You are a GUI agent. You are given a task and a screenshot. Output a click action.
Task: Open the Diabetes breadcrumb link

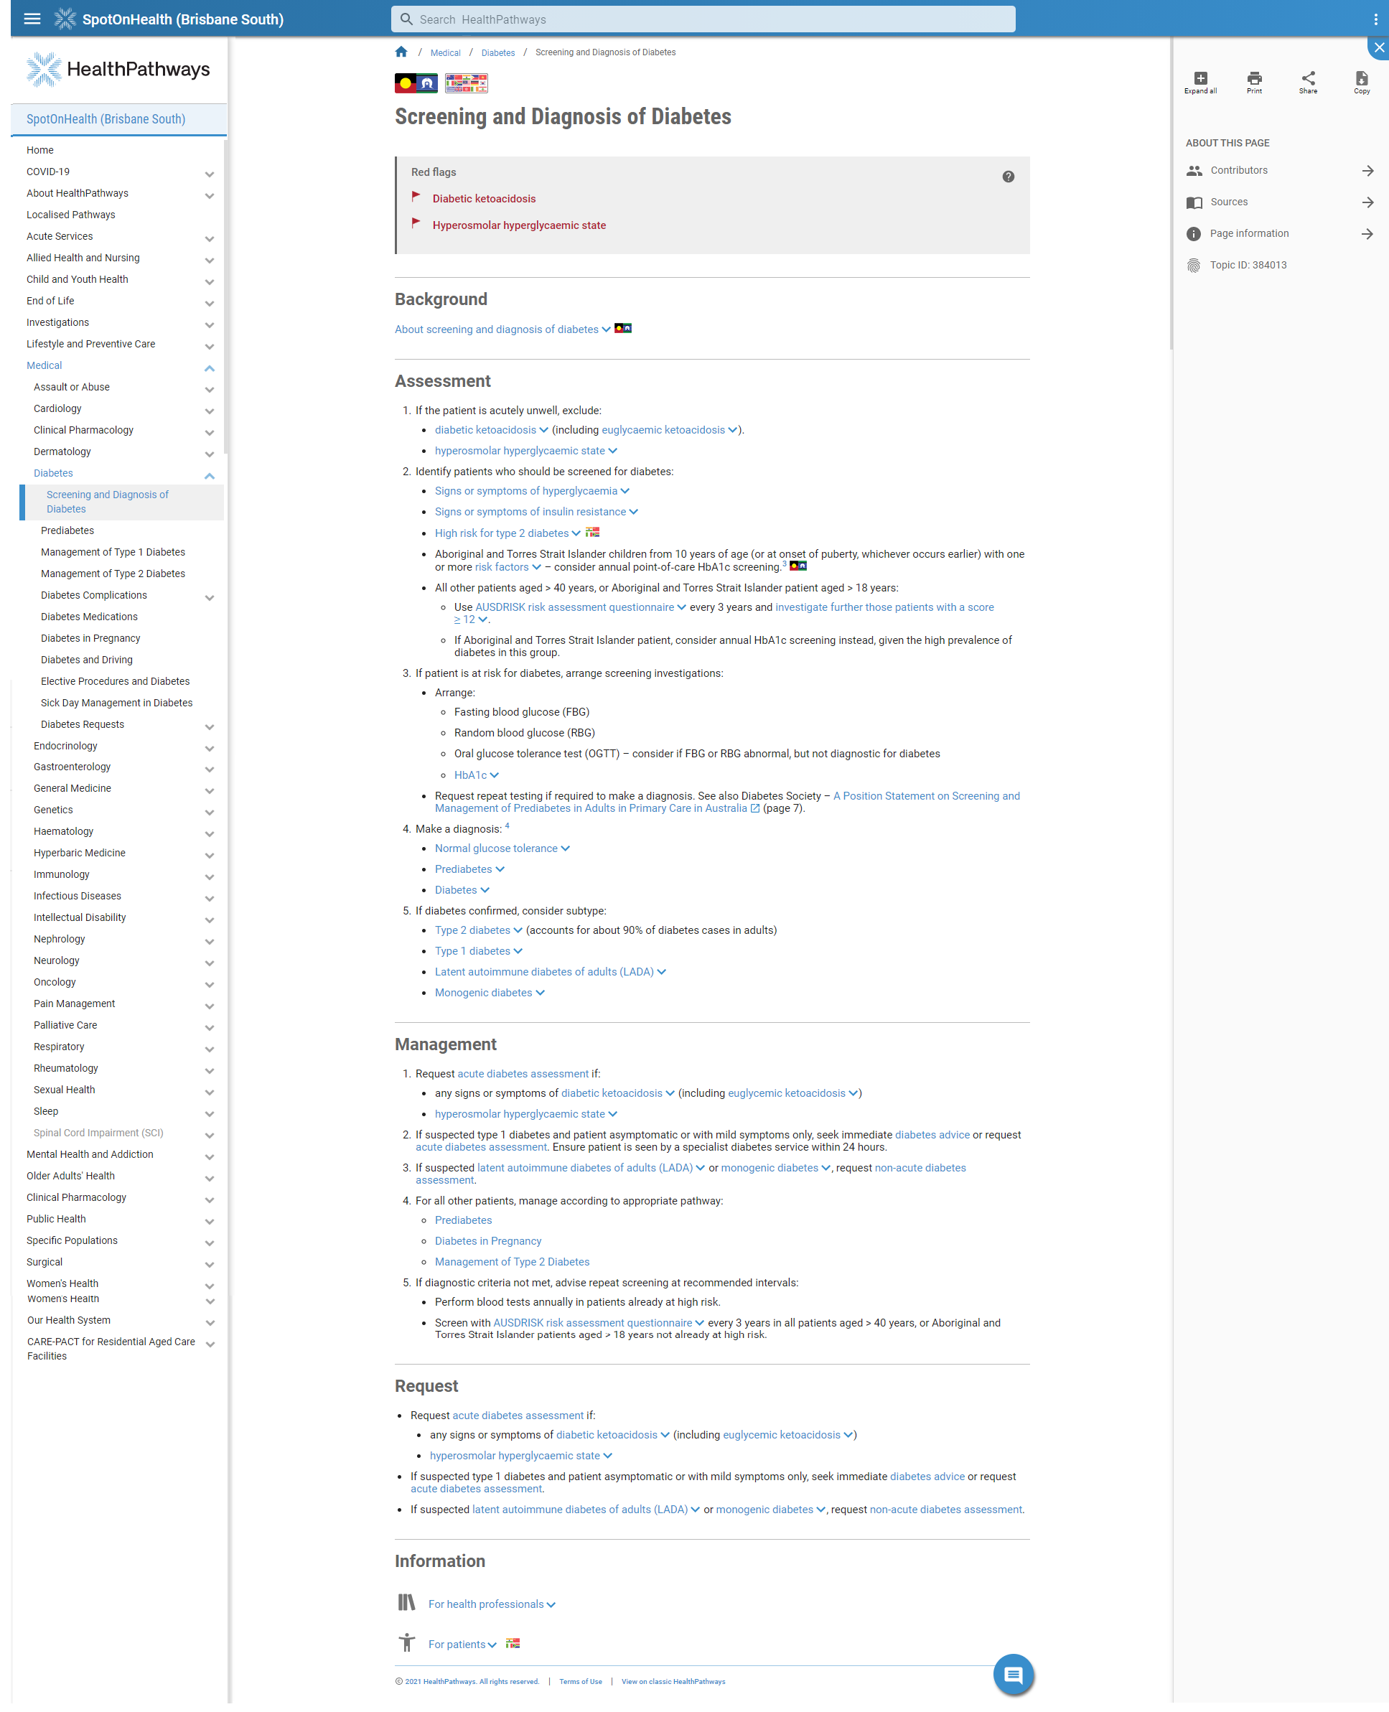[497, 52]
